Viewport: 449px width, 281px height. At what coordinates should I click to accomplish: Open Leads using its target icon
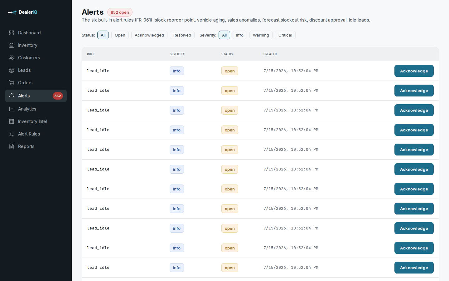(x=12, y=70)
